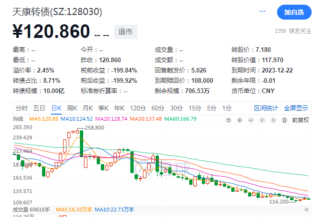Select the 季K chart tab
Viewport: 321px width, 217px height.
[103, 108]
